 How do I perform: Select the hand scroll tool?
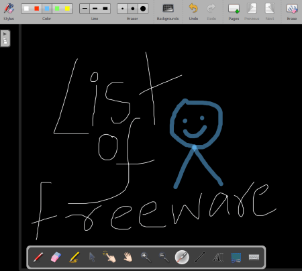[x=128, y=257]
